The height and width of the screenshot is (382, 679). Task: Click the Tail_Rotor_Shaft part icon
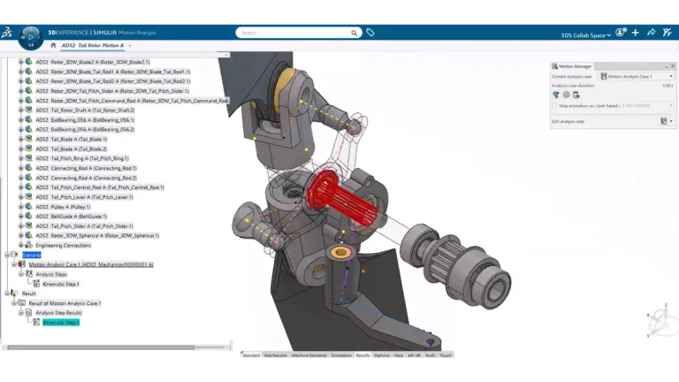28,110
